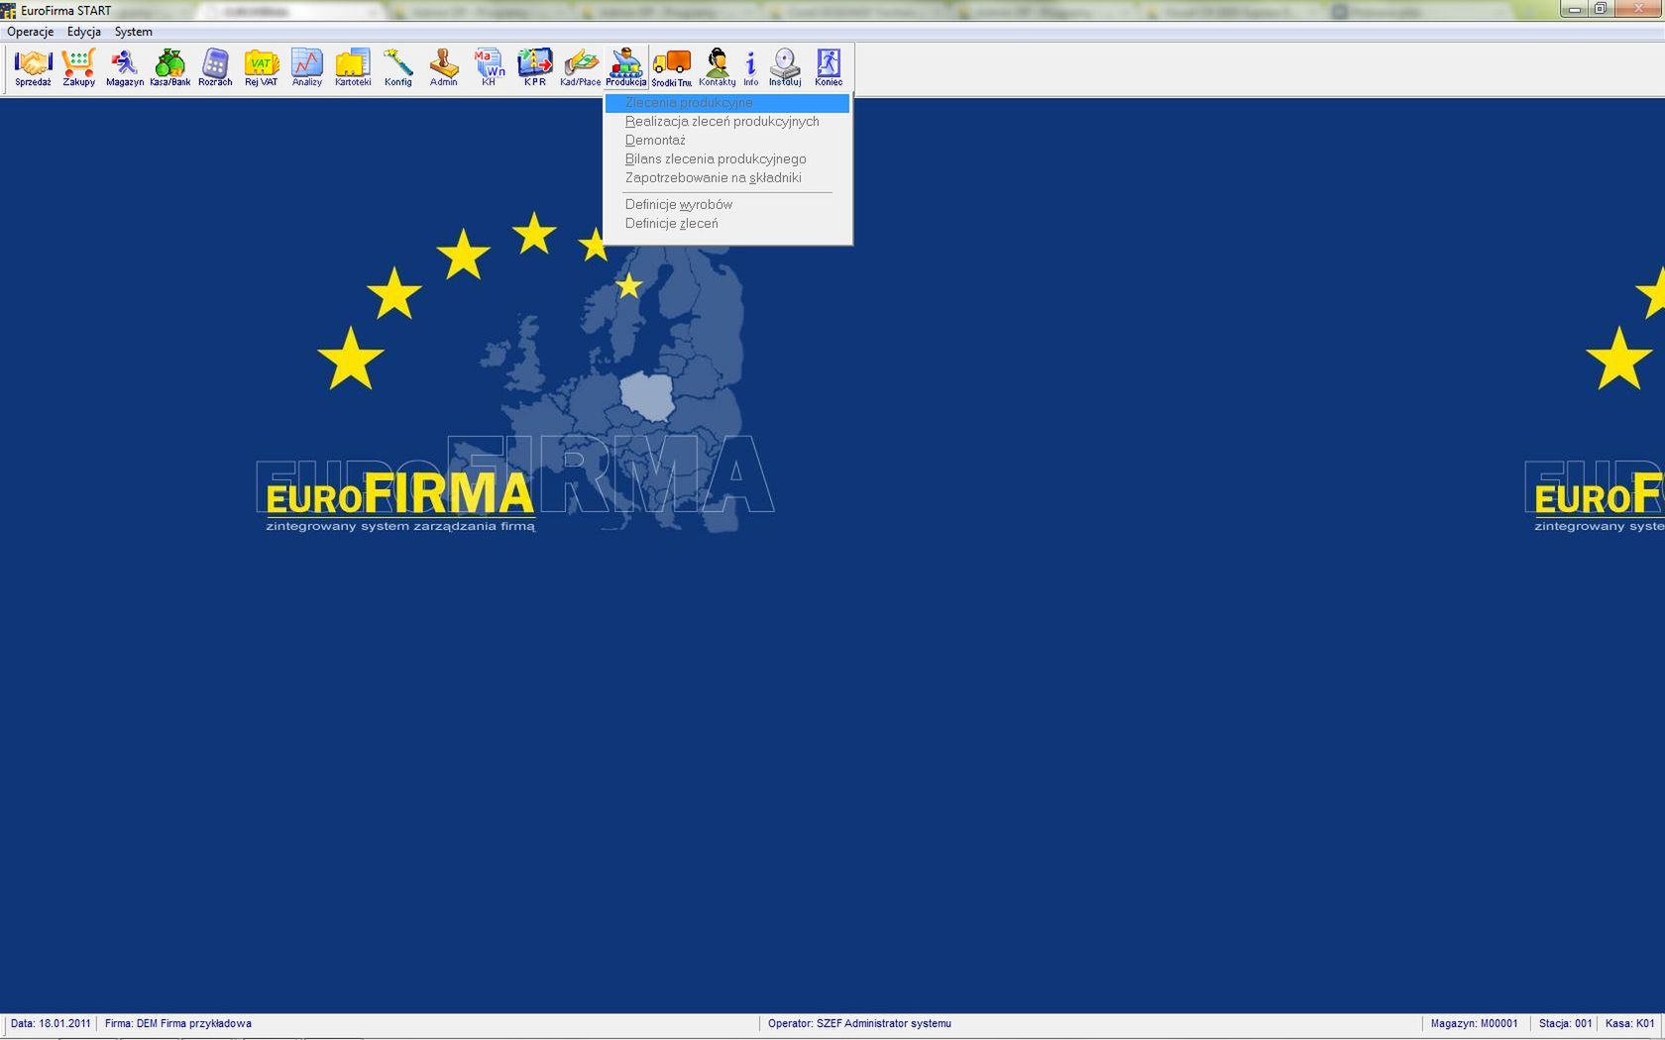The image size is (1665, 1040).
Task: Open the Admin stamp icon
Action: click(x=444, y=67)
